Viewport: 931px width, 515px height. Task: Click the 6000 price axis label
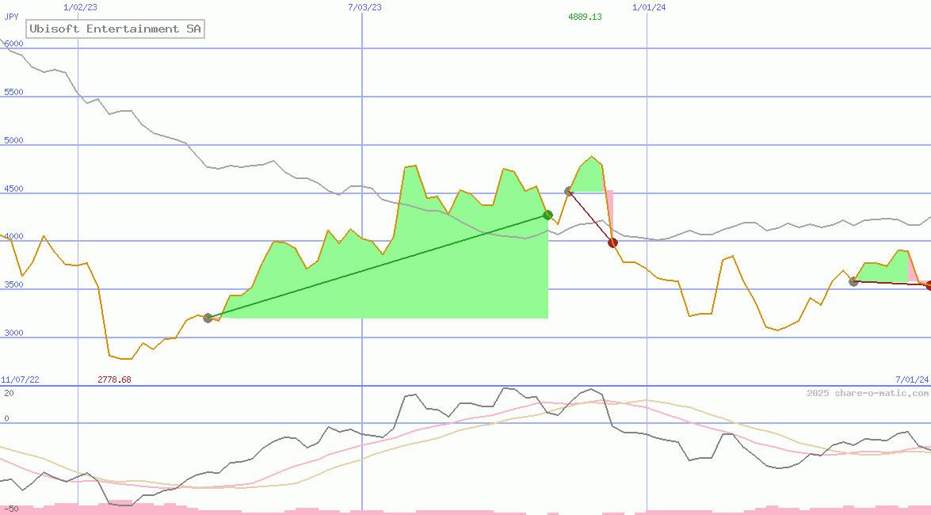(14, 44)
